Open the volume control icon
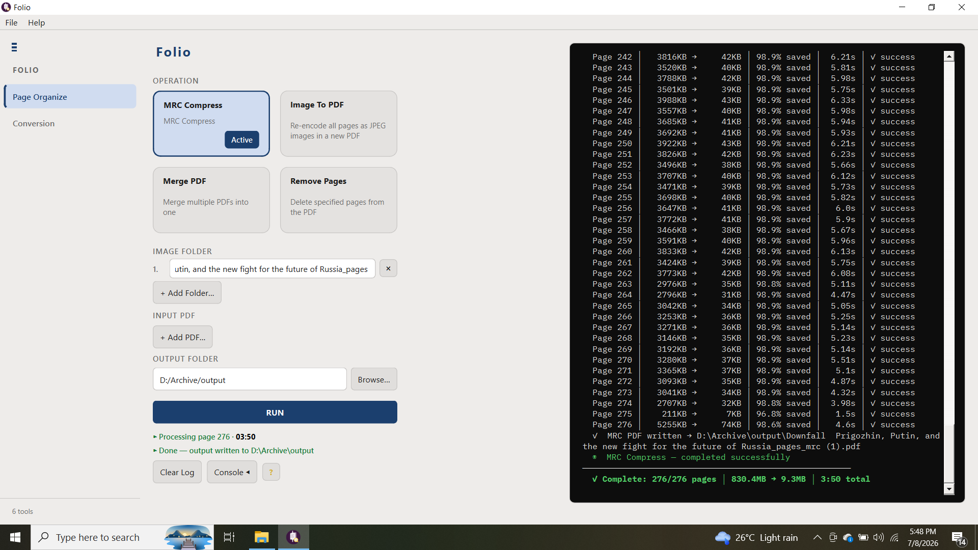 (879, 537)
